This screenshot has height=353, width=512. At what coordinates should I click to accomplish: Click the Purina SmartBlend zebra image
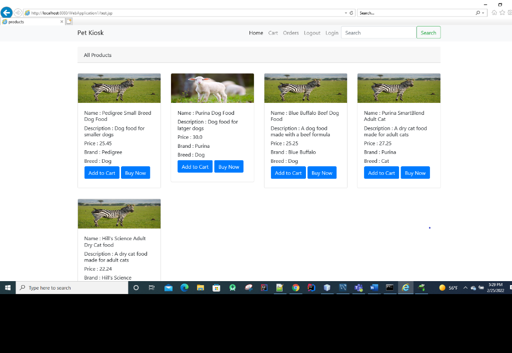click(398, 88)
